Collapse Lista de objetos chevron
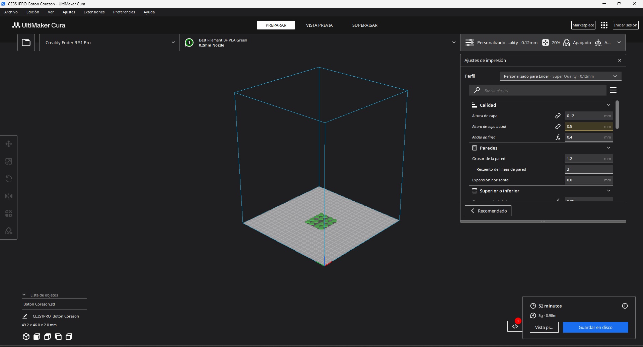643x347 pixels. pyautogui.click(x=24, y=295)
